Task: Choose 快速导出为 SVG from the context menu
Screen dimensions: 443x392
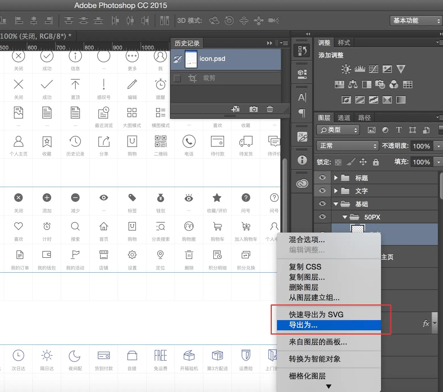Action: coord(329,315)
